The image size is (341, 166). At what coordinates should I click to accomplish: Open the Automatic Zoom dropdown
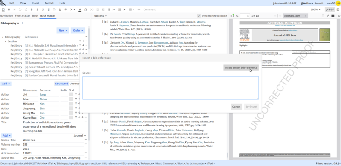[295, 16]
